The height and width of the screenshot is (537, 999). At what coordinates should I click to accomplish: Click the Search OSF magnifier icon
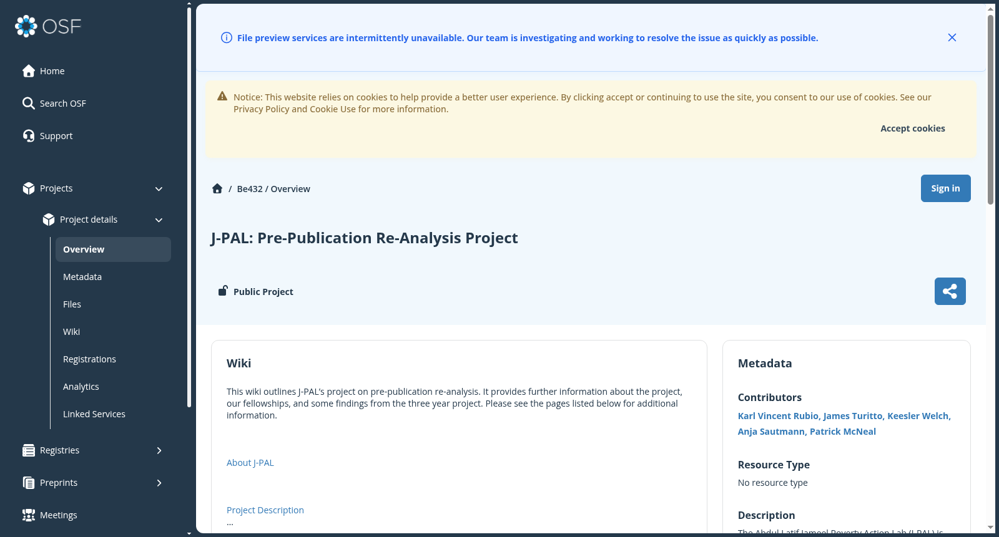(x=29, y=104)
